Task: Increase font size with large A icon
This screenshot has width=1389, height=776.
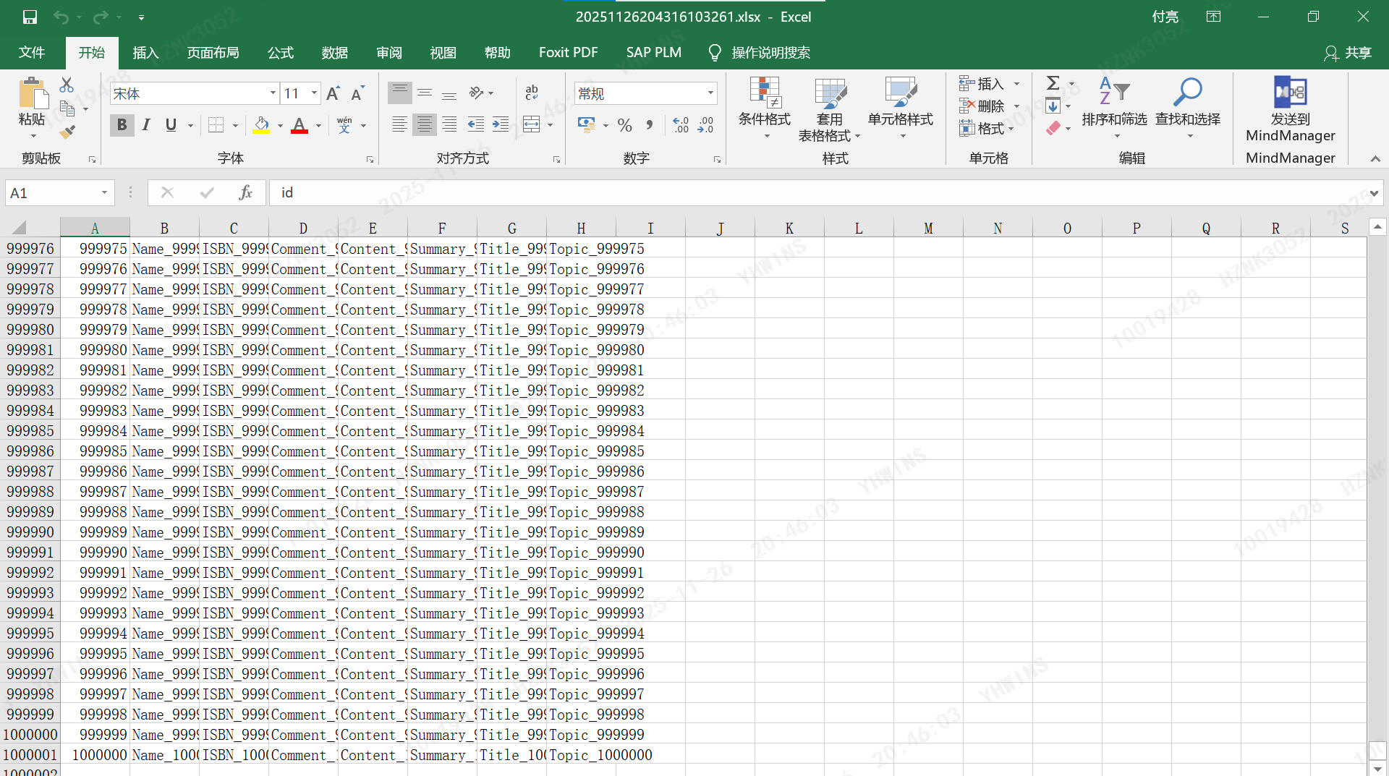Action: pyautogui.click(x=333, y=93)
